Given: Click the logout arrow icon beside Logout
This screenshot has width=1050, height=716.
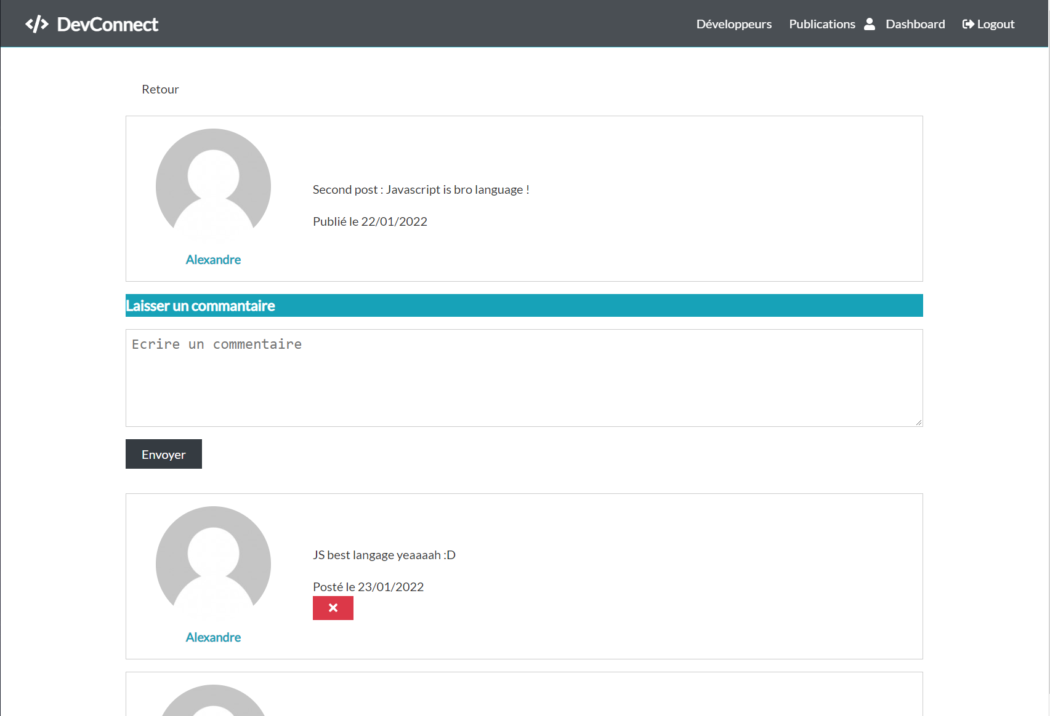Looking at the screenshot, I should click(968, 23).
